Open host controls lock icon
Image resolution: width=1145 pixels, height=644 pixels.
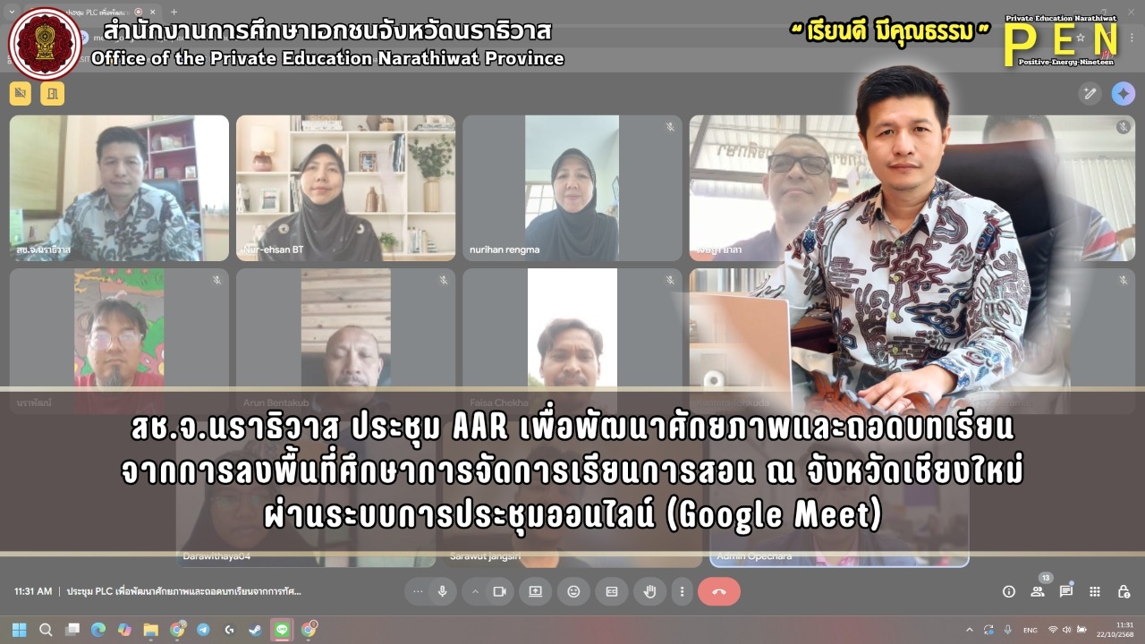1124,591
